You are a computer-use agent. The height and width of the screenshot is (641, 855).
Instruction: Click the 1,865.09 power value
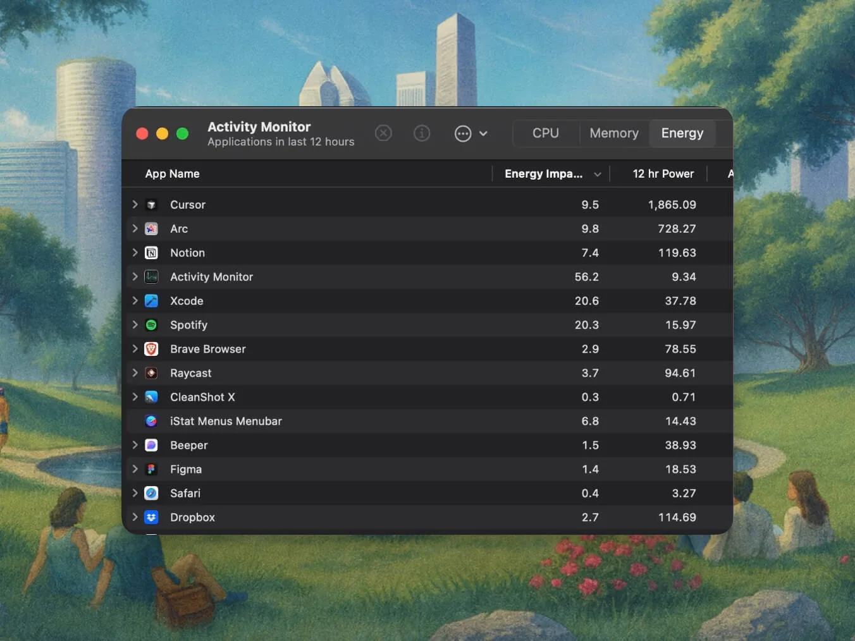(x=672, y=205)
